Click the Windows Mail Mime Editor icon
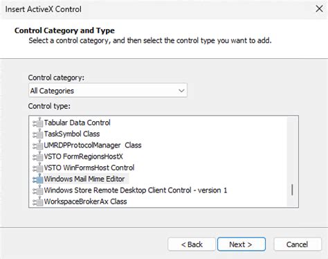This screenshot has height=259, width=328. (x=38, y=179)
